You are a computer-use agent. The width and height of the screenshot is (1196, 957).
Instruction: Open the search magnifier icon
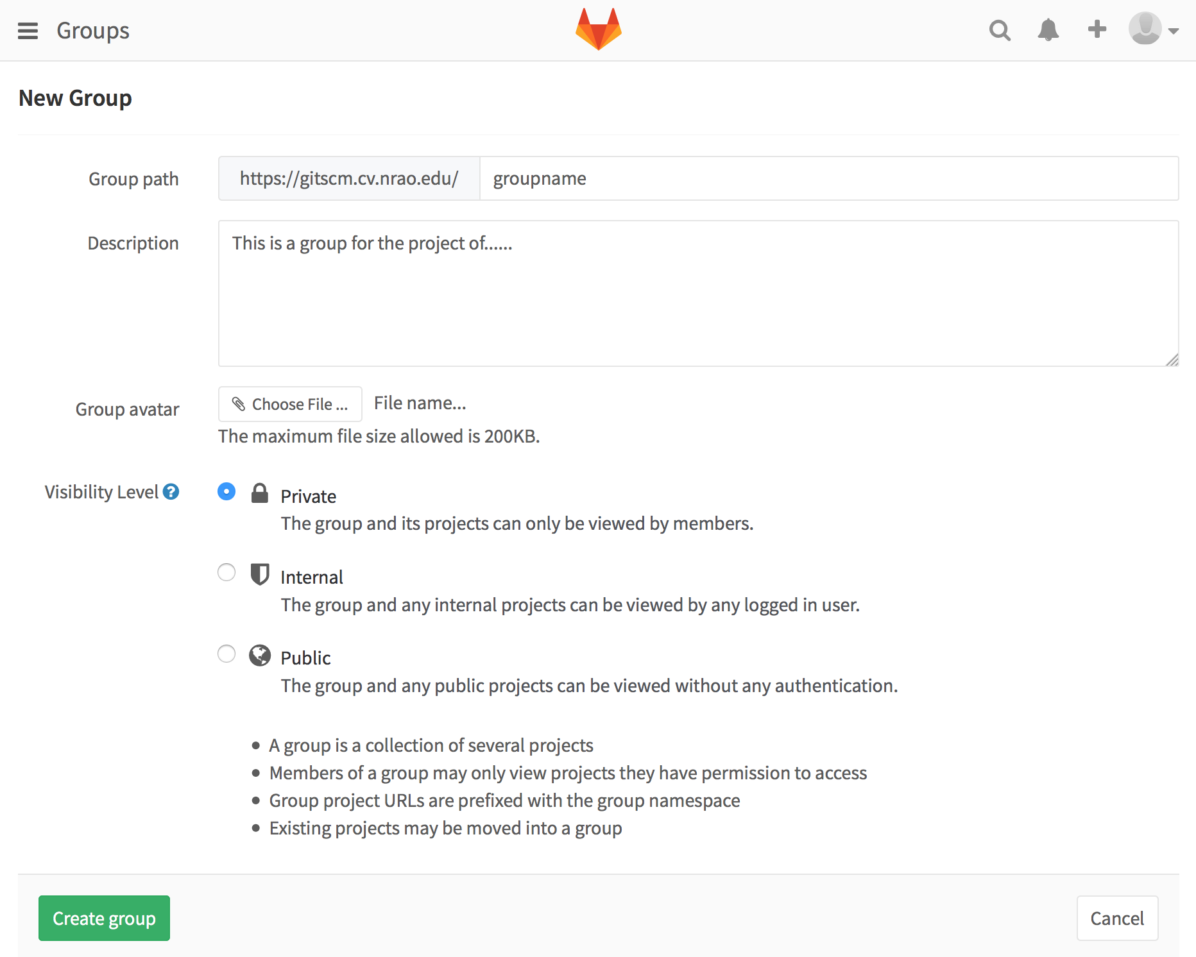point(1000,30)
